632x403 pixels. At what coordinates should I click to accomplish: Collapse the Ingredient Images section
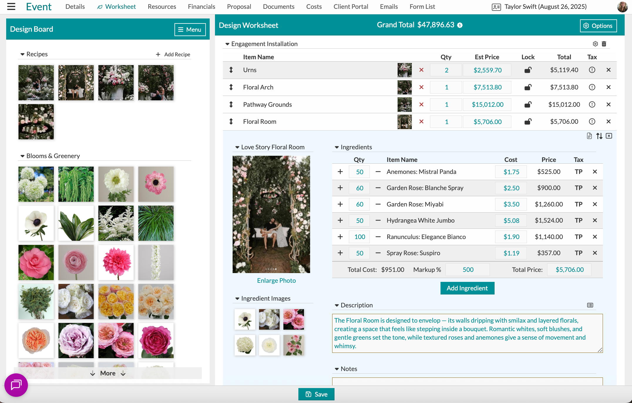(237, 299)
